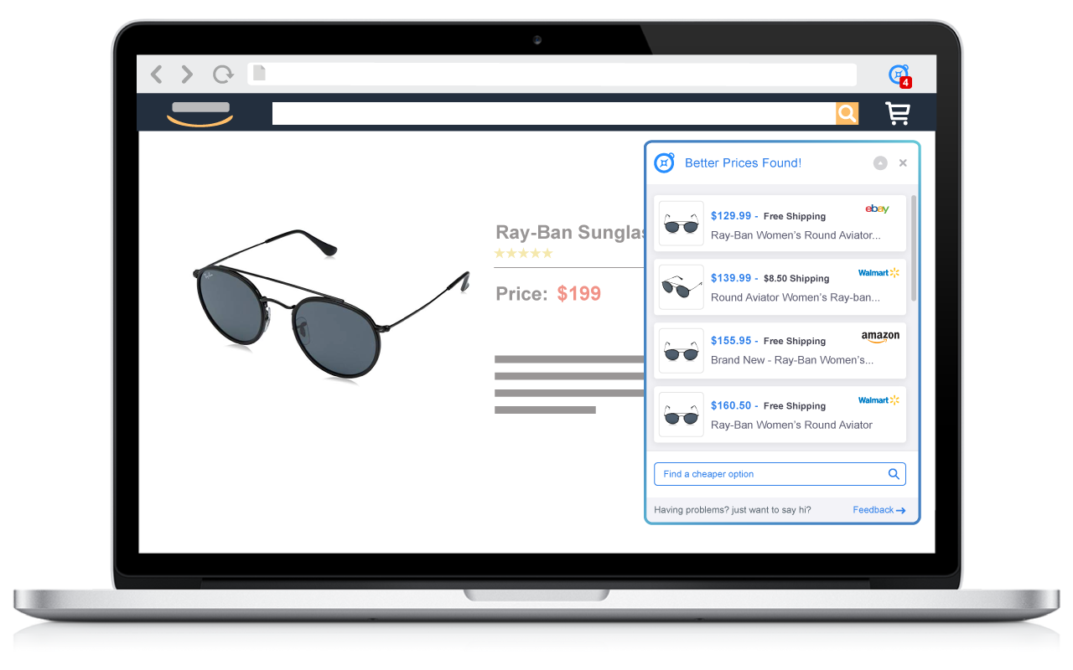Open the $160.50 Walmart offer thumbnail
The image size is (1073, 670).
(x=681, y=415)
